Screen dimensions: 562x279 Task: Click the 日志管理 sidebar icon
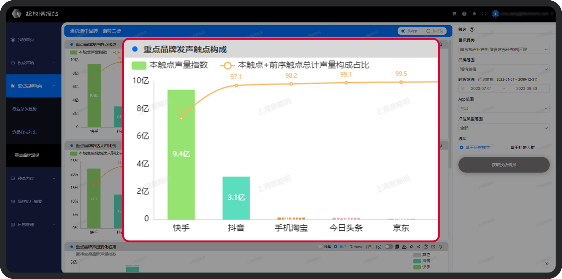13,225
